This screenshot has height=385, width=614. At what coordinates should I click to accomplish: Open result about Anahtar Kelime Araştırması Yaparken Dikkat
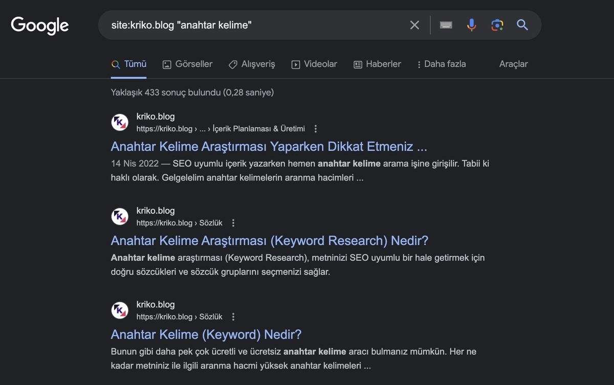[x=269, y=147]
